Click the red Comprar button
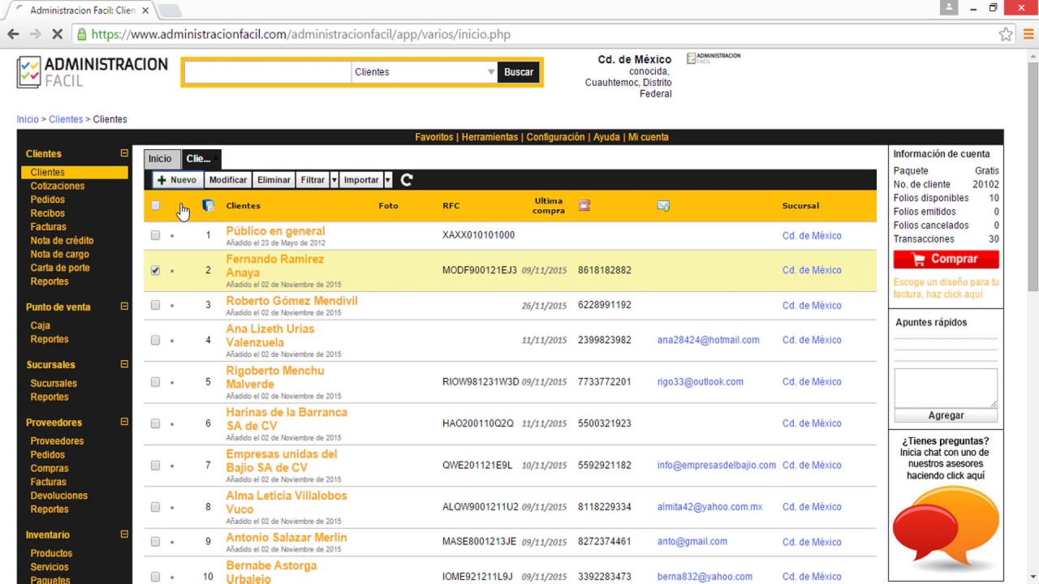This screenshot has height=584, width=1039. pyautogui.click(x=946, y=260)
